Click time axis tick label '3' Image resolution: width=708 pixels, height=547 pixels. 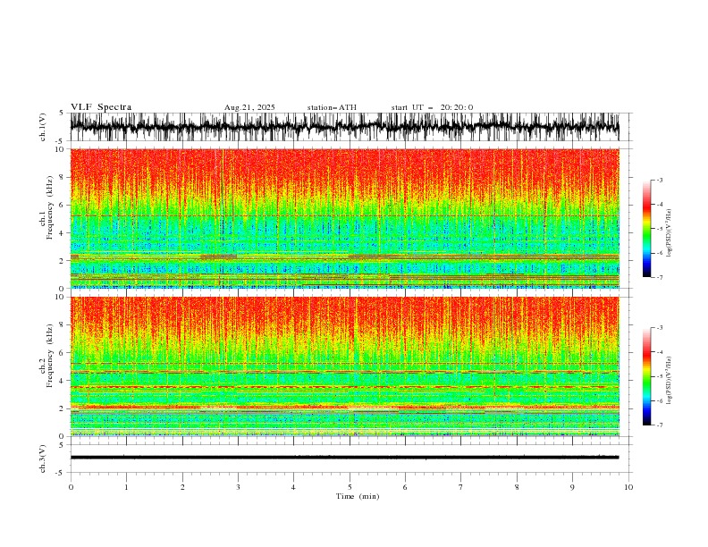[238, 487]
